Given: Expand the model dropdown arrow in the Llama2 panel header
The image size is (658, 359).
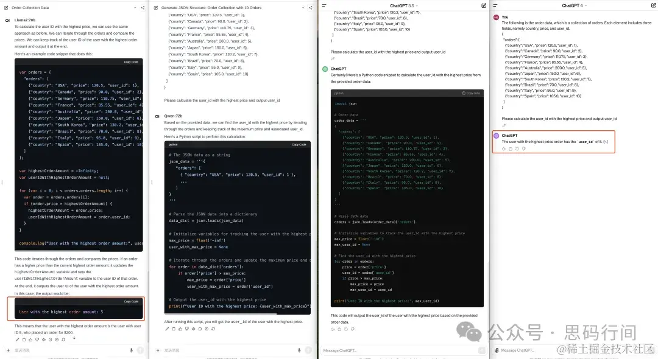Looking at the screenshot, I should pos(135,7).
